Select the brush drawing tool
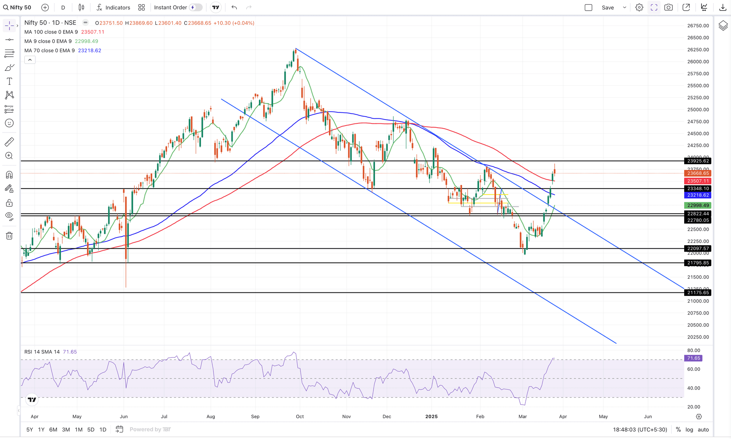 pos(9,67)
